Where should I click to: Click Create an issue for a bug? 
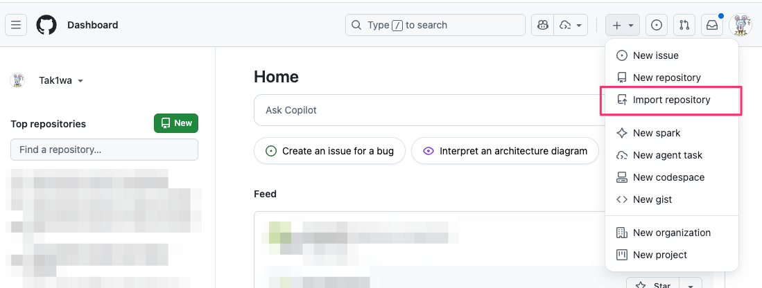point(329,151)
